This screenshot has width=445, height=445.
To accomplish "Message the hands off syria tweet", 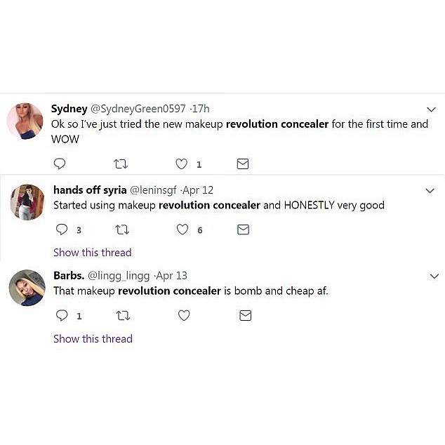I will pos(244,230).
